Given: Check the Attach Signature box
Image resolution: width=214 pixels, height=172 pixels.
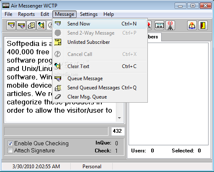Looking at the screenshot, I should tap(10, 151).
